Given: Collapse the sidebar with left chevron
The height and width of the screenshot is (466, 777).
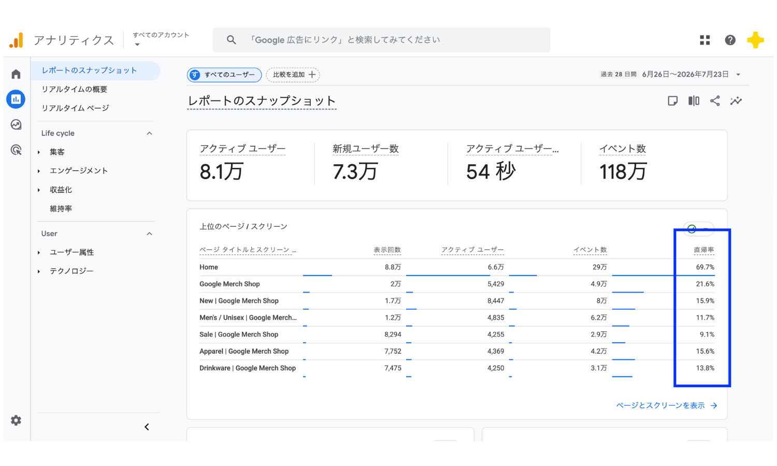Looking at the screenshot, I should pos(147,427).
